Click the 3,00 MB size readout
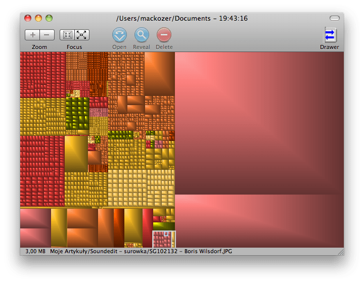Screen dimensions: 364x283 tap(35, 252)
